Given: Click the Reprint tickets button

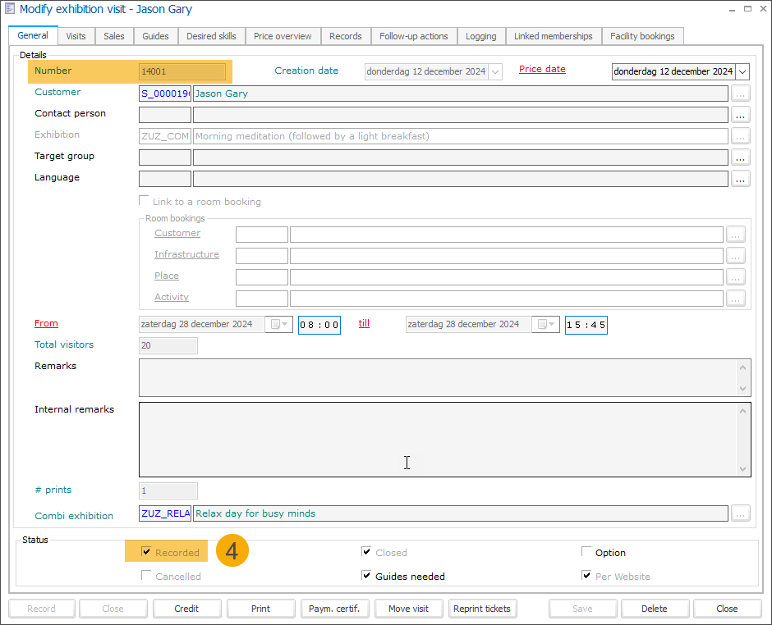Looking at the screenshot, I should coord(484,609).
